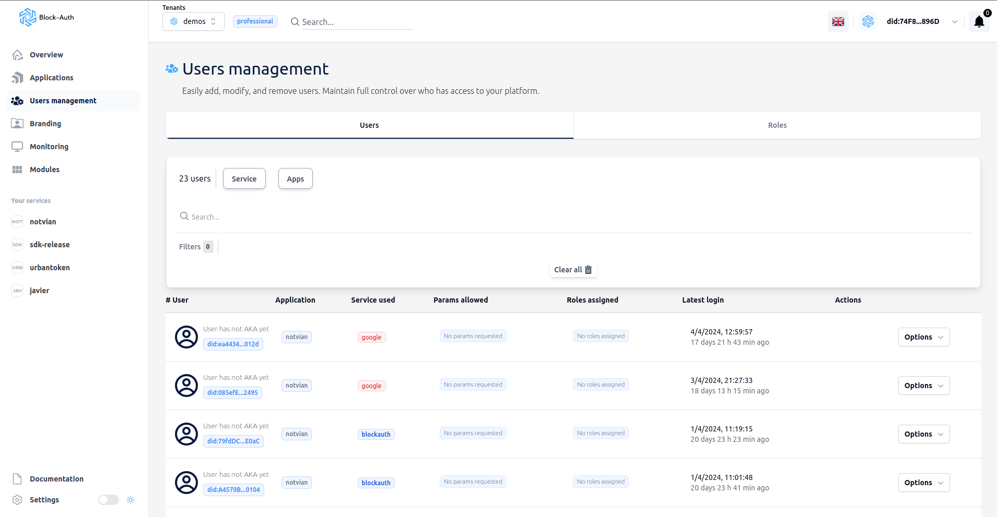
Task: Click the users Search field
Action: 573,217
